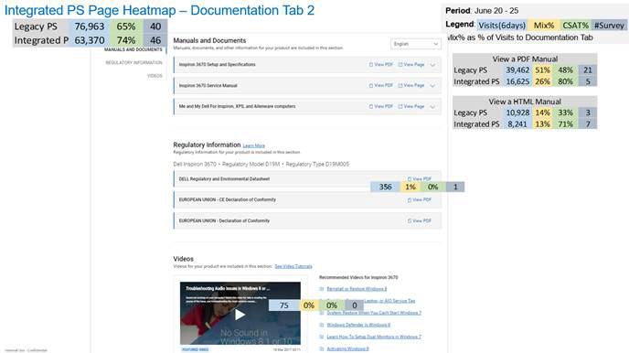Open the See Video Tutorials link
Viewport: 629px width, 353px height.
tap(293, 266)
